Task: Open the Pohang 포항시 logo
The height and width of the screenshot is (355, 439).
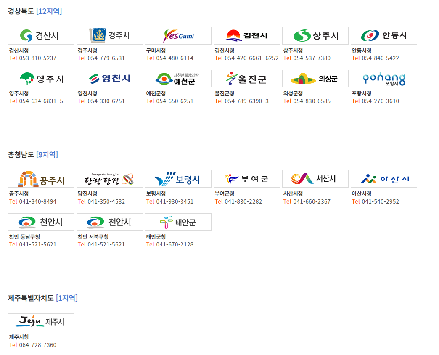Action: tap(383, 78)
